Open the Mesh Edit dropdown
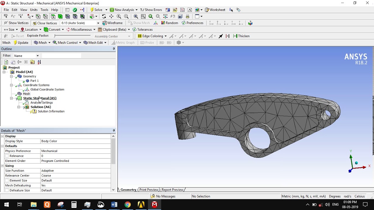This screenshot has width=374, height=210. [105, 43]
